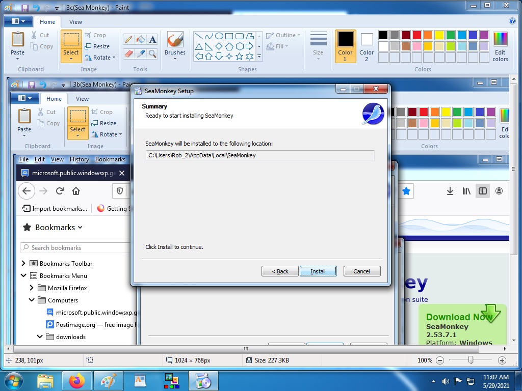The width and height of the screenshot is (522, 391).
Task: Choose the Oval shape in Shapes gallery
Action: (x=219, y=36)
